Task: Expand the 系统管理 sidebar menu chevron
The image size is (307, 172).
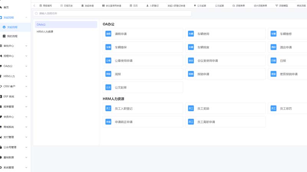Action: tap(26, 167)
